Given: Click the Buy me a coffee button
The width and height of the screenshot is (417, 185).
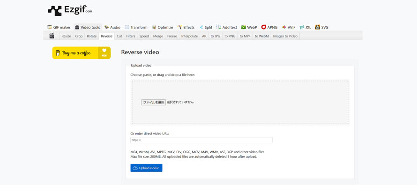Looking at the screenshot, I should click(x=82, y=53).
